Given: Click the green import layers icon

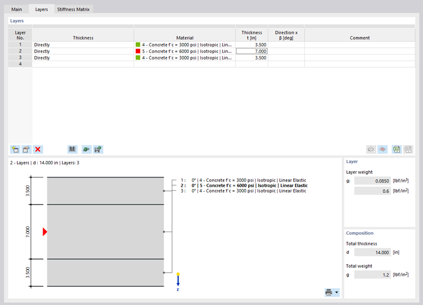Looking at the screenshot, I should click(x=87, y=149).
